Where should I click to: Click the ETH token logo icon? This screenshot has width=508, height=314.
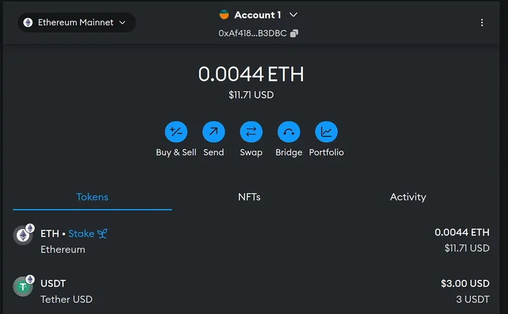click(23, 236)
